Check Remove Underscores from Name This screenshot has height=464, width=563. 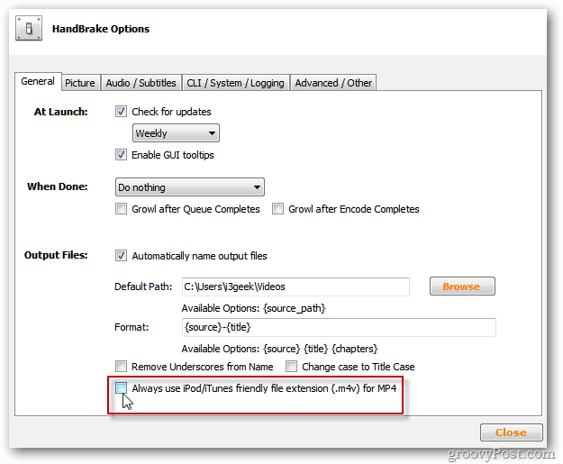[121, 367]
